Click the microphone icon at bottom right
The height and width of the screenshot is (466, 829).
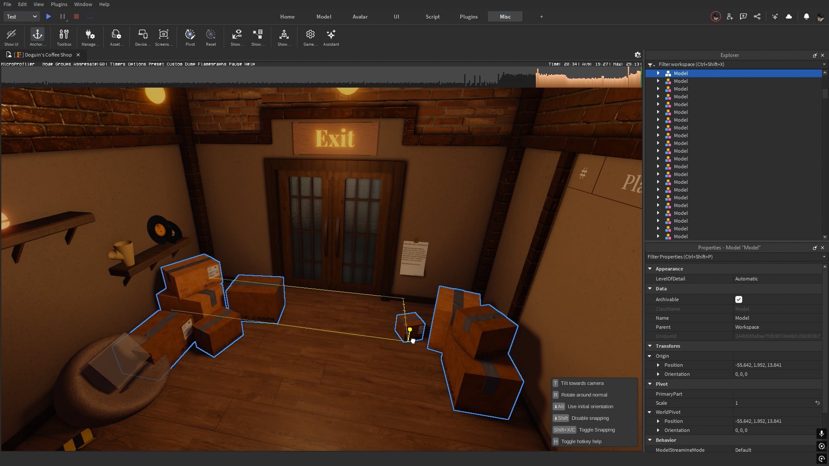click(821, 433)
